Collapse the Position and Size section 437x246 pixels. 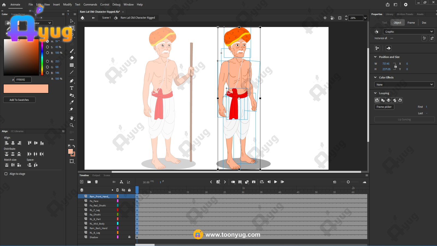coord(375,57)
